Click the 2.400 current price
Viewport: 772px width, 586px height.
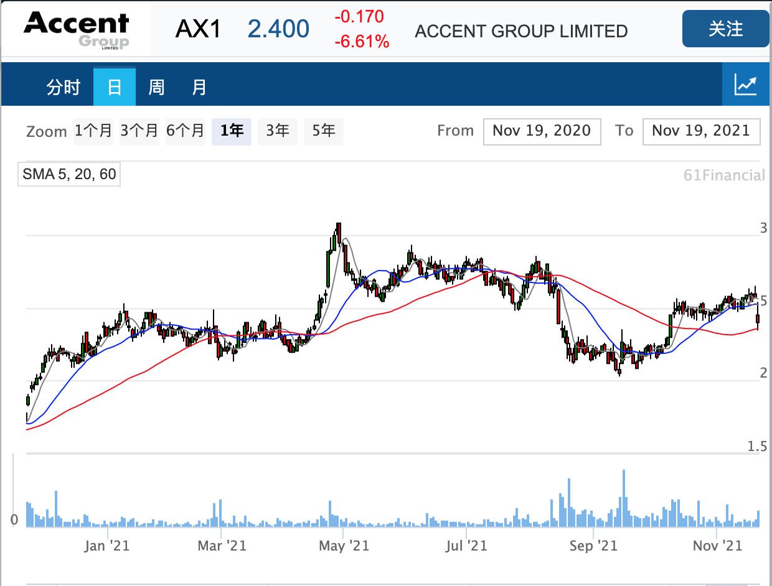tap(278, 29)
